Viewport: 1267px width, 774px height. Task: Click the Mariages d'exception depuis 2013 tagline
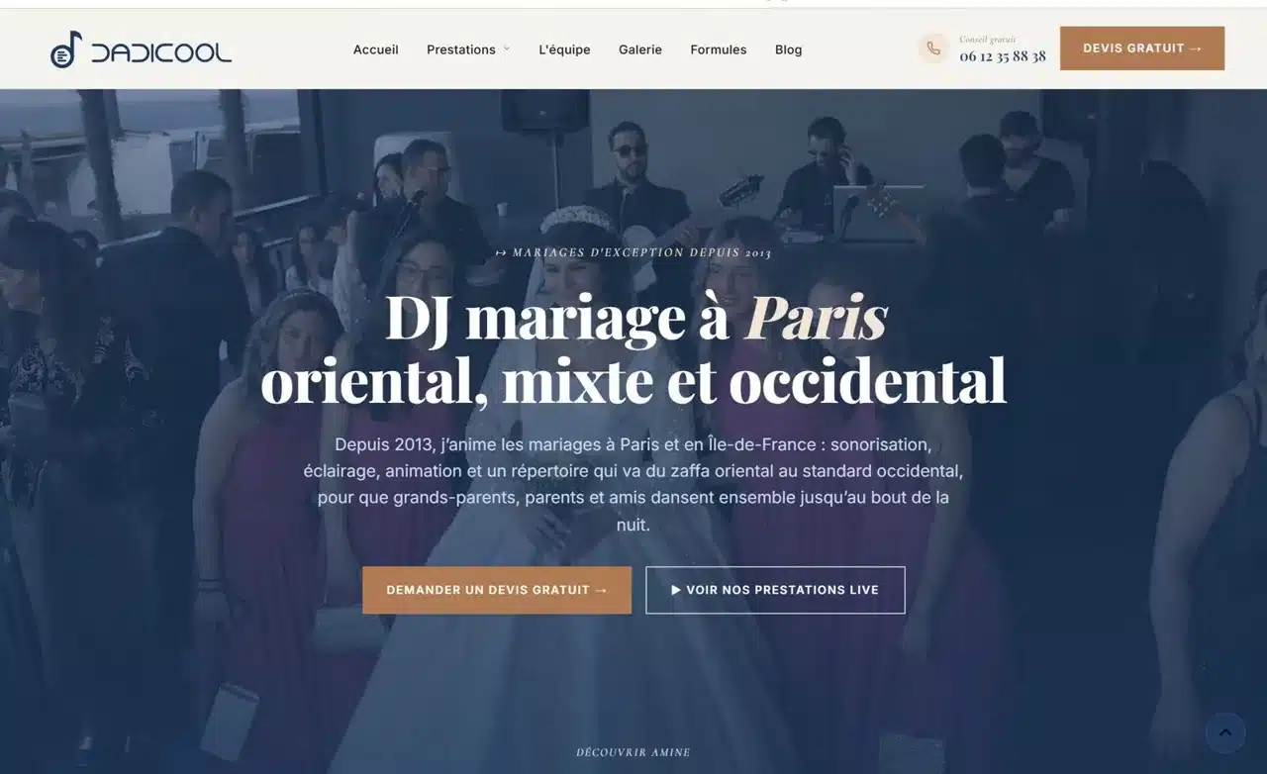click(633, 252)
